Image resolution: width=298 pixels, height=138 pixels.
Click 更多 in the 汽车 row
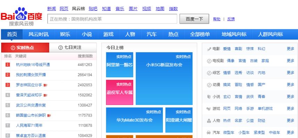pos(290,132)
